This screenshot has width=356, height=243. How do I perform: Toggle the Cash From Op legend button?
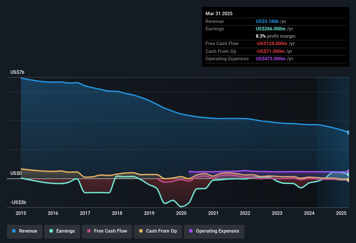pyautogui.click(x=158, y=231)
